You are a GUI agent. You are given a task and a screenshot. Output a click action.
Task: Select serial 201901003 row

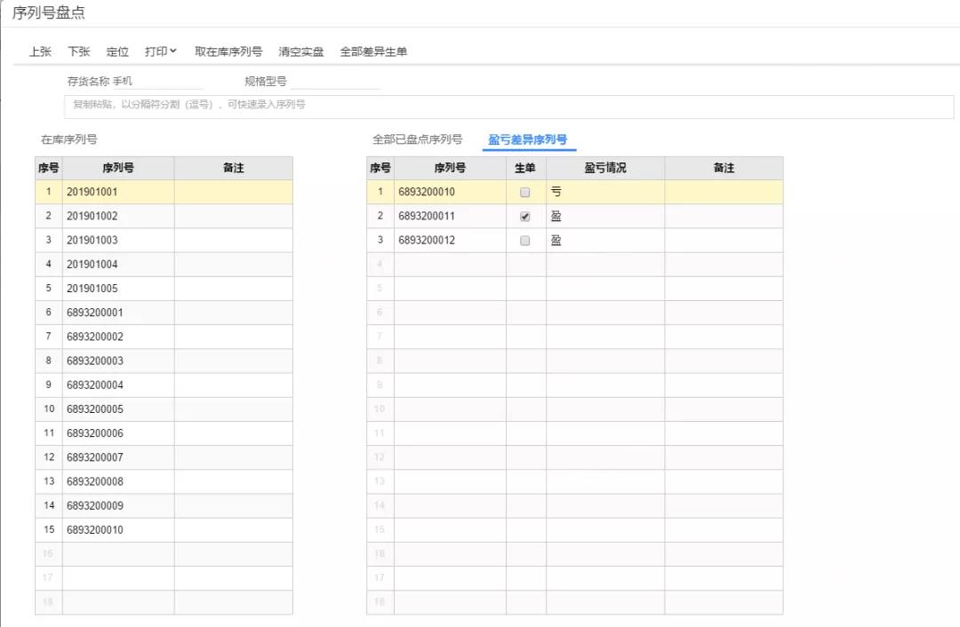point(164,241)
